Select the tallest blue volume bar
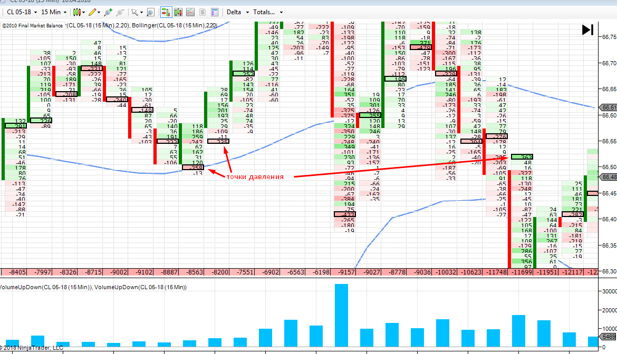Image resolution: width=617 pixels, height=354 pixels. click(342, 315)
